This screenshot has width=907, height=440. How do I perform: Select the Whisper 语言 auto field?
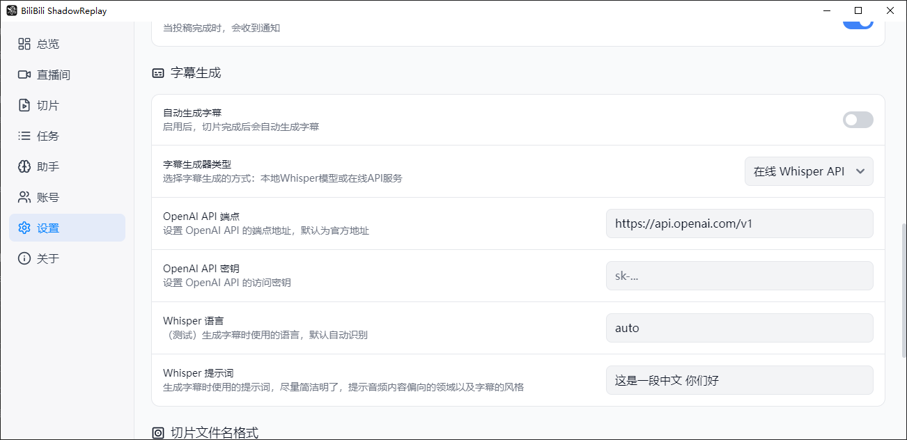pyautogui.click(x=739, y=327)
